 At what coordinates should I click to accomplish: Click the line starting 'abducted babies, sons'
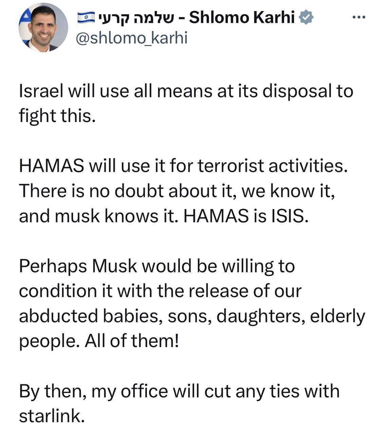coord(192,316)
